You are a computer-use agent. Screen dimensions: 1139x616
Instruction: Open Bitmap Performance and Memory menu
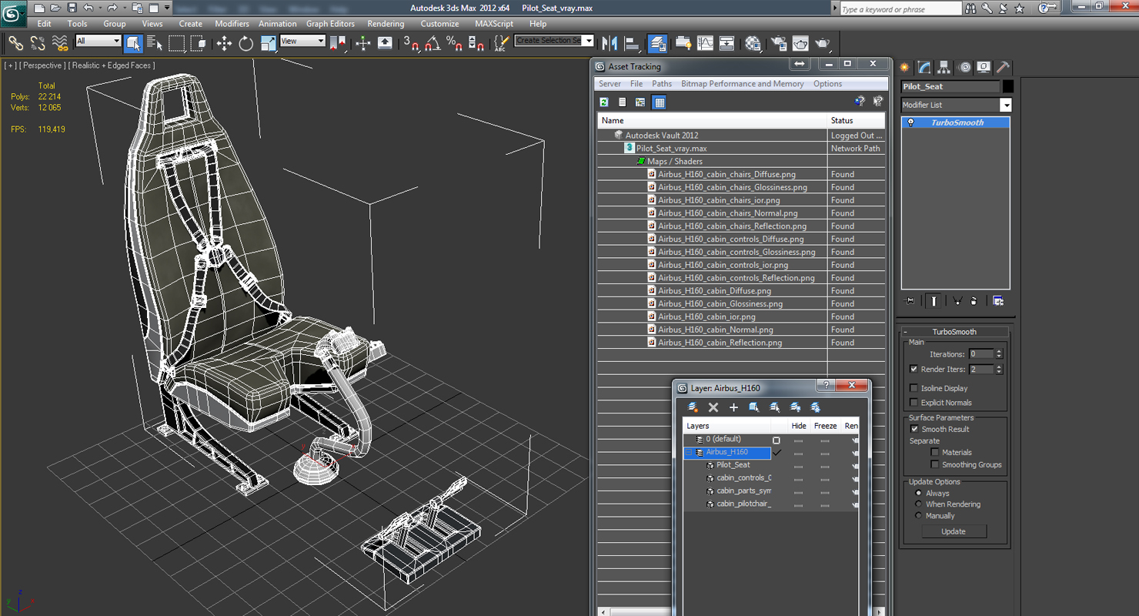[743, 84]
